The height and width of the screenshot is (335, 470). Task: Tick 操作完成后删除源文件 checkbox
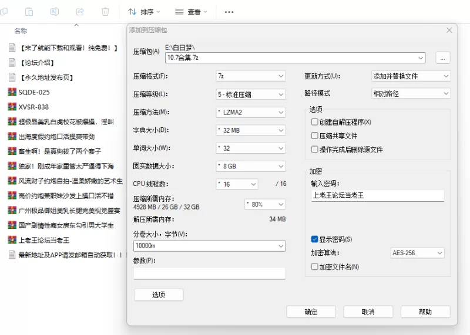[315, 150]
